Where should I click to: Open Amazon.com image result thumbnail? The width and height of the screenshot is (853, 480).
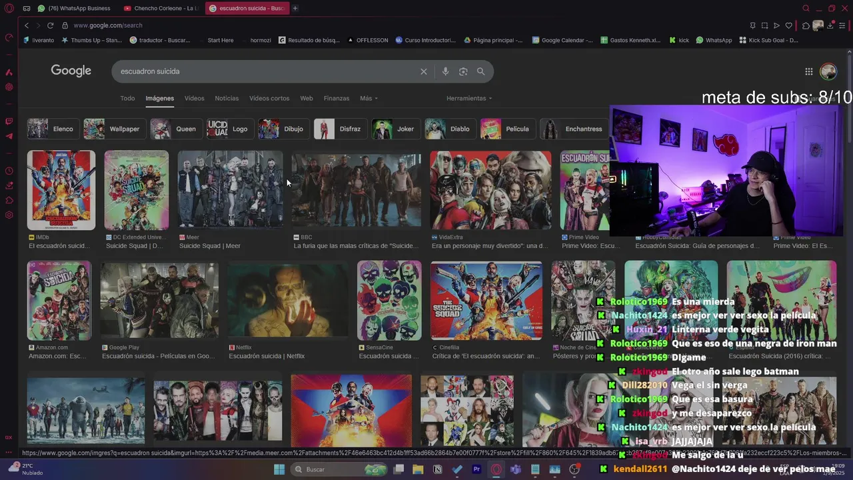coord(59,300)
